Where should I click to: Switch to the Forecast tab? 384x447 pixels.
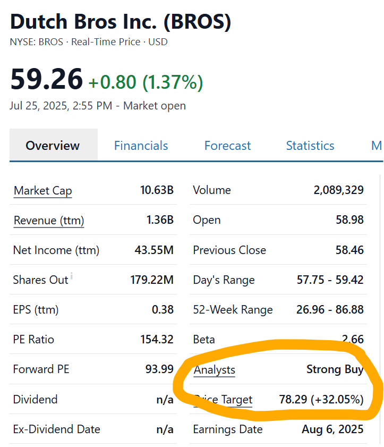pyautogui.click(x=227, y=146)
